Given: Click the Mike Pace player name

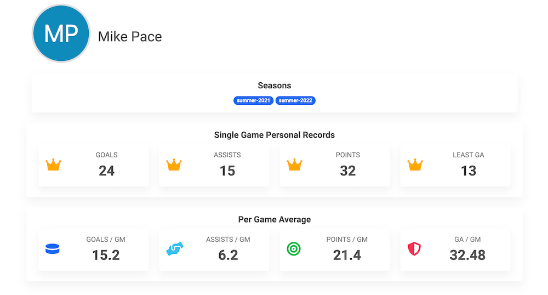Looking at the screenshot, I should click(x=130, y=37).
